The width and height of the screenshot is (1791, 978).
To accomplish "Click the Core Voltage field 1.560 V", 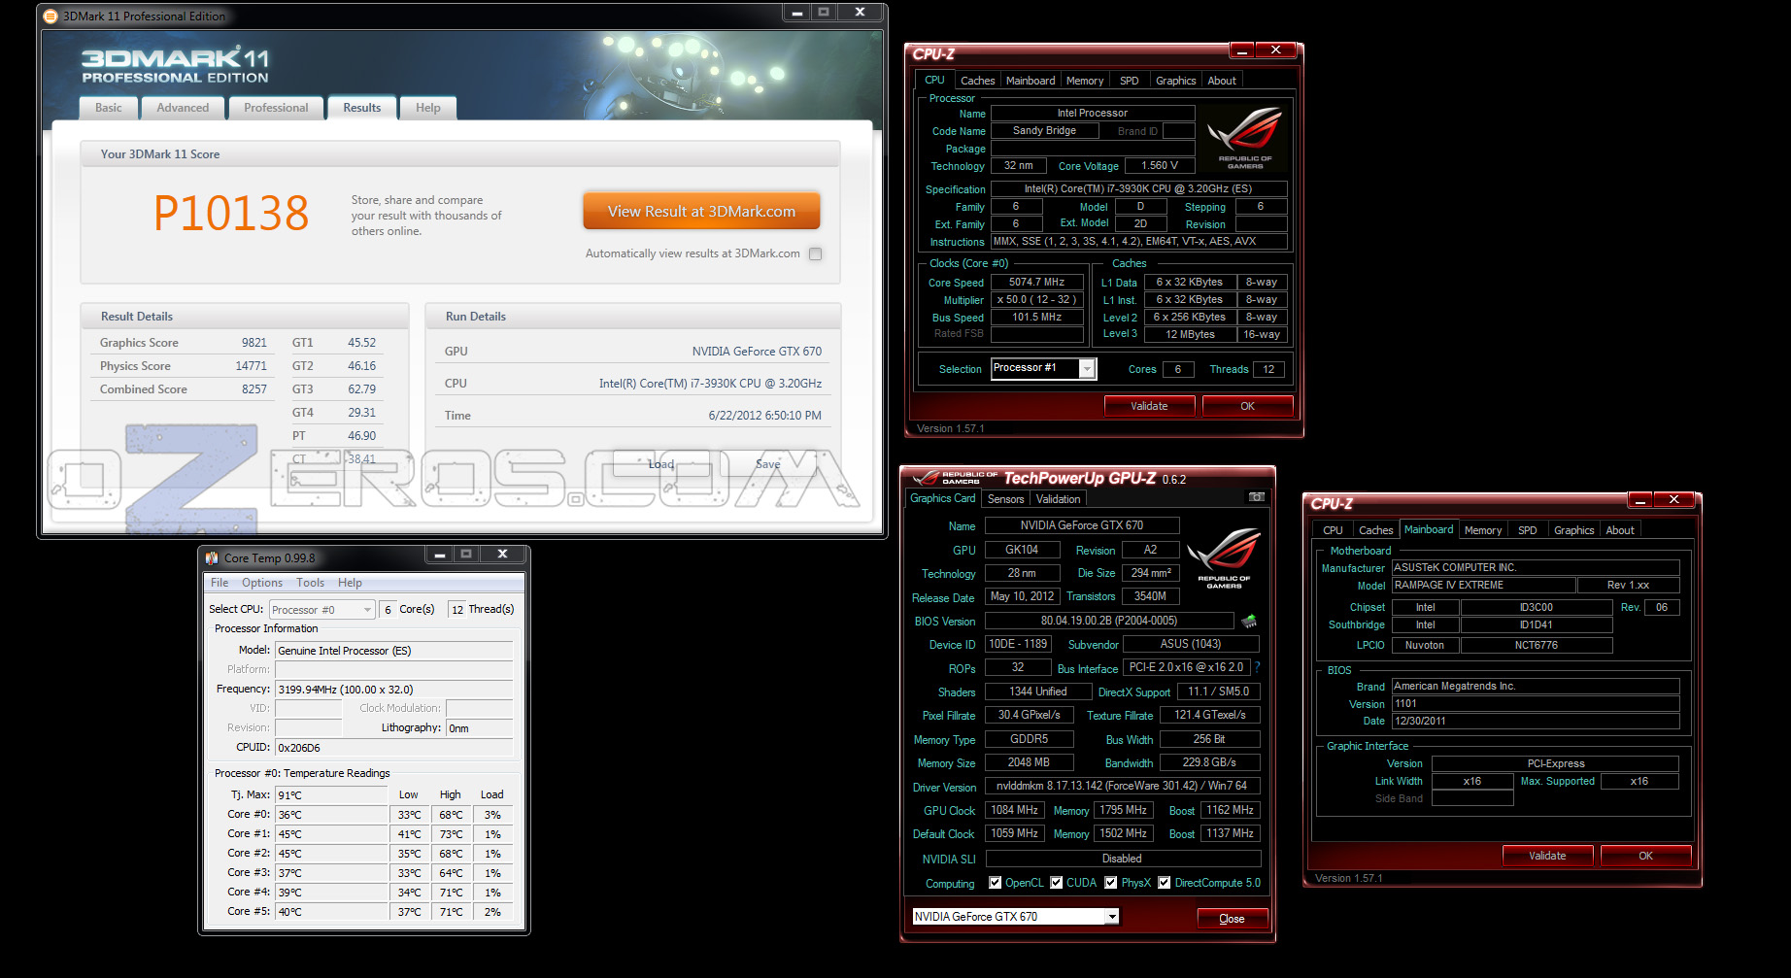I will [x=1160, y=166].
